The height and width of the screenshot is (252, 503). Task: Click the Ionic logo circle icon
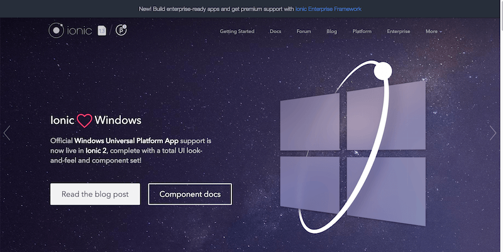point(57,31)
